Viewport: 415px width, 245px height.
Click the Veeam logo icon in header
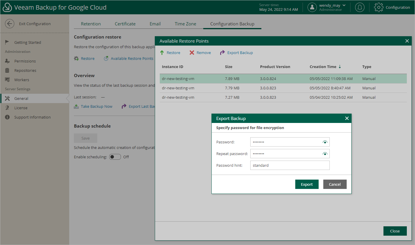pyautogui.click(x=7, y=7)
